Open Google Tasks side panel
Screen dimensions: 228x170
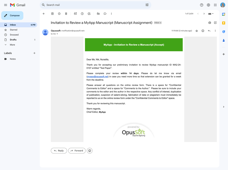click(224, 32)
